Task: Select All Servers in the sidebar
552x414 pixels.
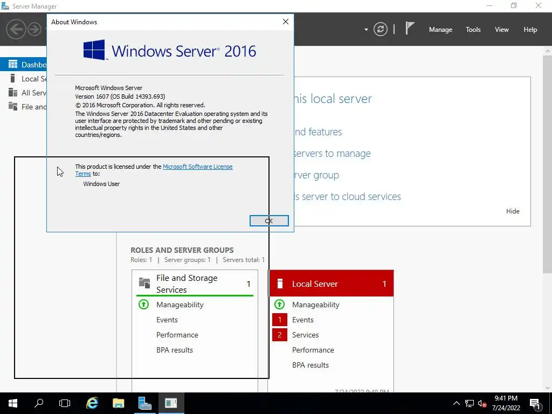Action: pos(23,93)
